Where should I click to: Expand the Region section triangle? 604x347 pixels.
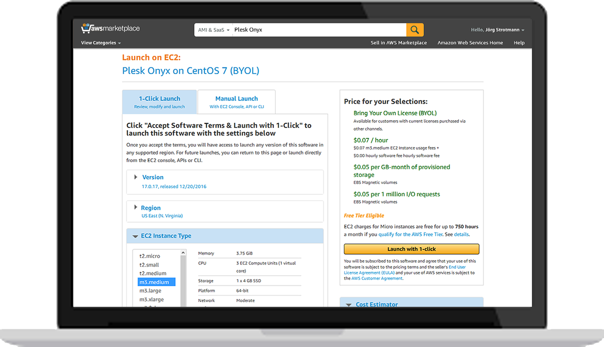click(135, 207)
